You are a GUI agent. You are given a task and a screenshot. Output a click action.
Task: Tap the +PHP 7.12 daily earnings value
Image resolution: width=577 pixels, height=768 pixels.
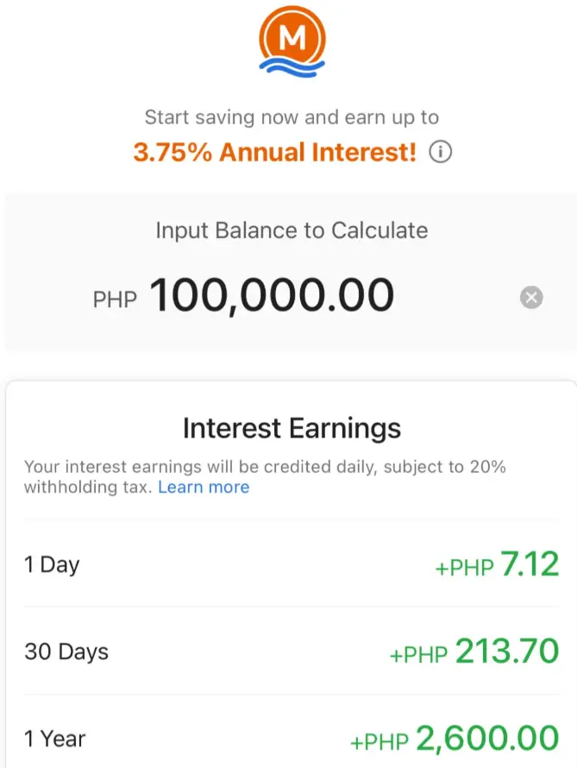[498, 564]
